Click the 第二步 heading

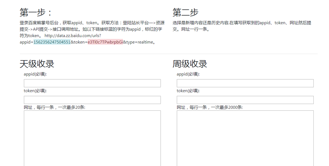tap(185, 12)
